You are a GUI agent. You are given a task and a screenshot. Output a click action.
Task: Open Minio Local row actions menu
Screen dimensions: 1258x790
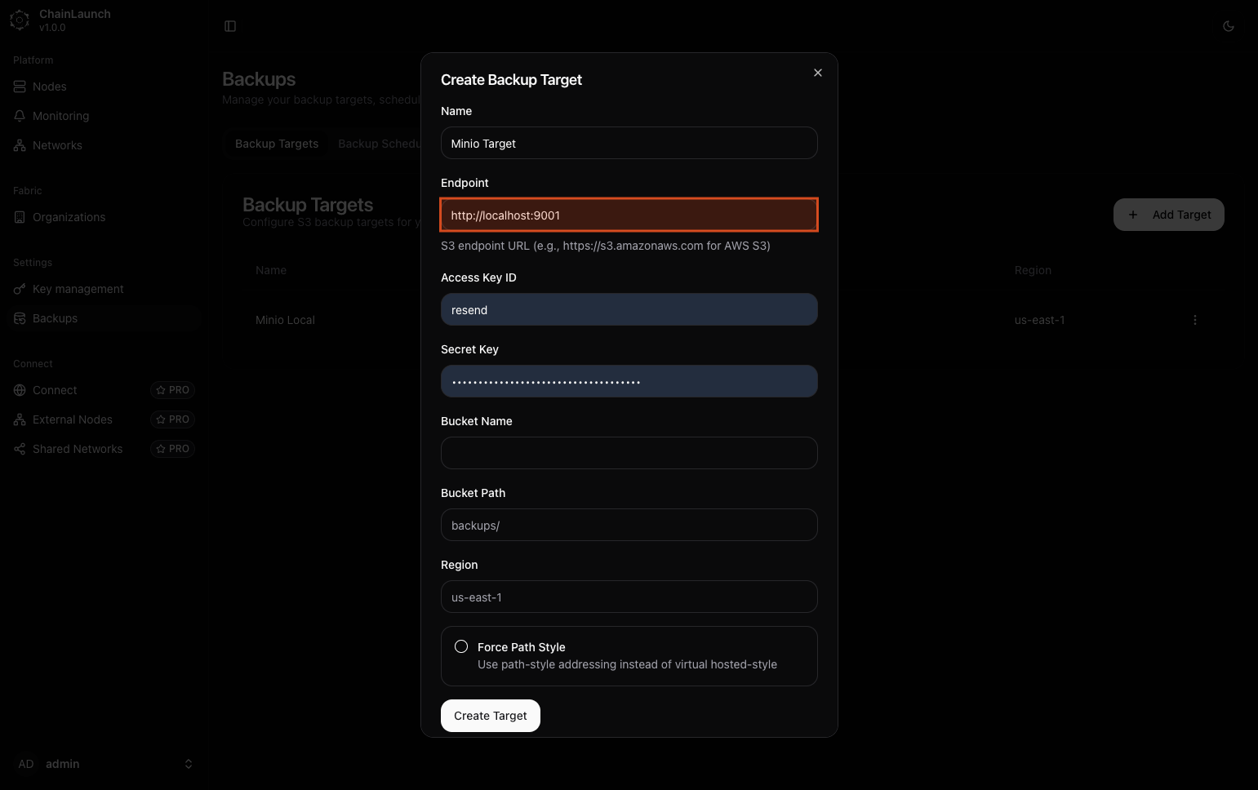click(x=1194, y=320)
